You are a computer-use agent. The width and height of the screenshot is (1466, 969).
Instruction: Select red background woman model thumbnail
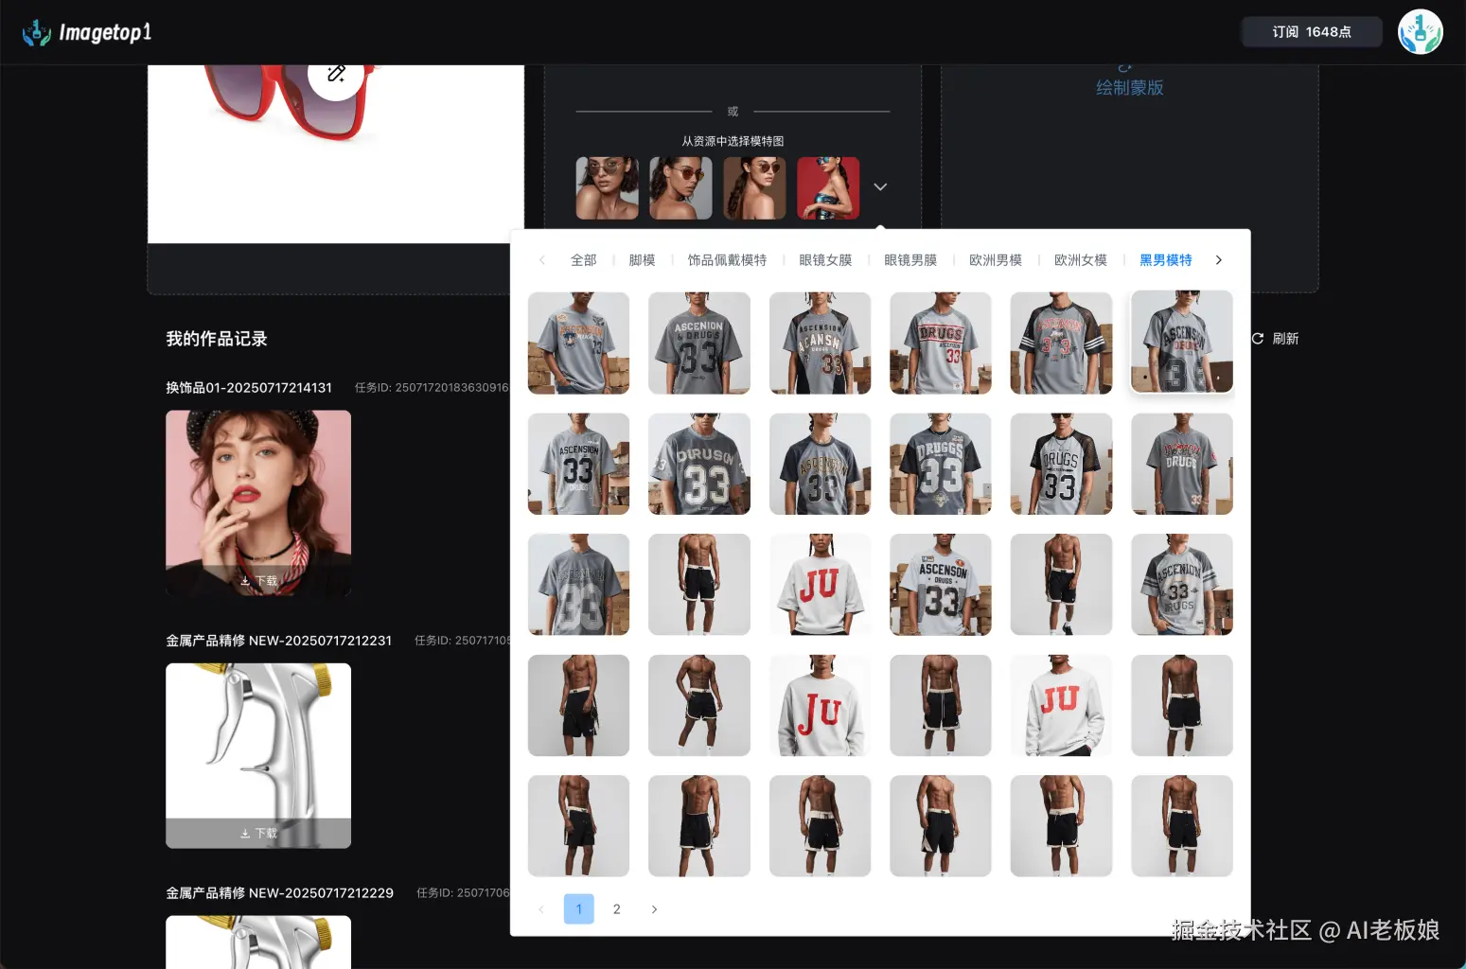tap(828, 188)
